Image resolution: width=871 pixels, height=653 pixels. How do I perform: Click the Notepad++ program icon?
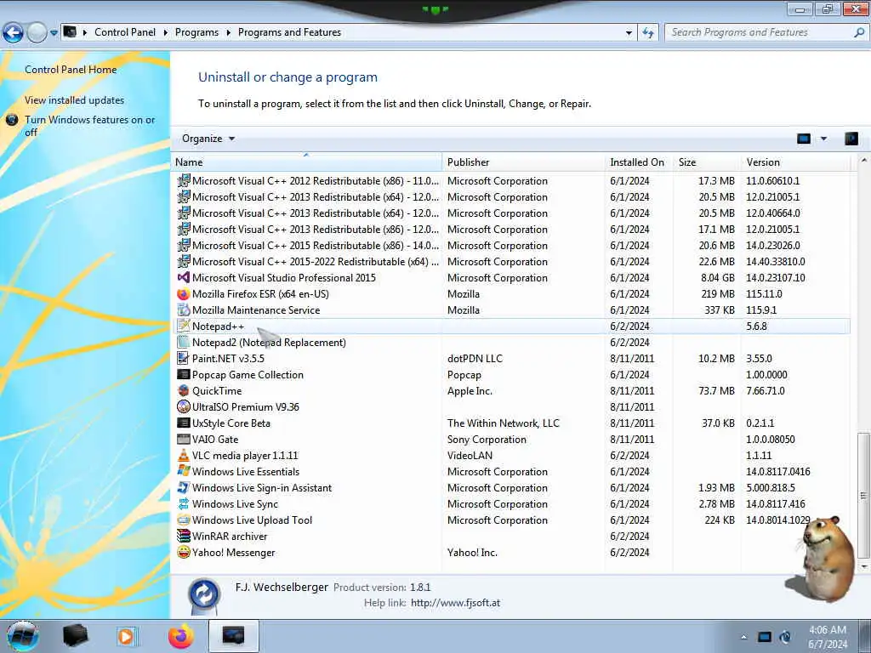pyautogui.click(x=184, y=326)
